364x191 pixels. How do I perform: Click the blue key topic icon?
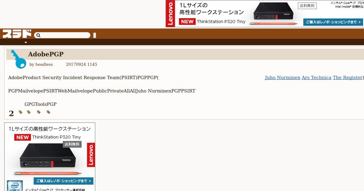coord(18,59)
